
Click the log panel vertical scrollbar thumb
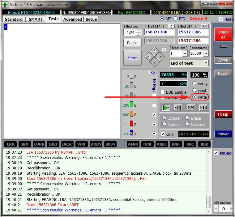tap(208, 202)
